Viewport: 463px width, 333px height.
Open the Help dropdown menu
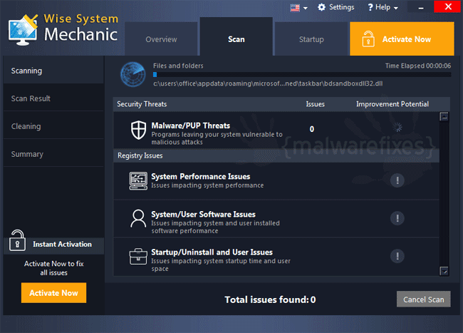tap(383, 7)
